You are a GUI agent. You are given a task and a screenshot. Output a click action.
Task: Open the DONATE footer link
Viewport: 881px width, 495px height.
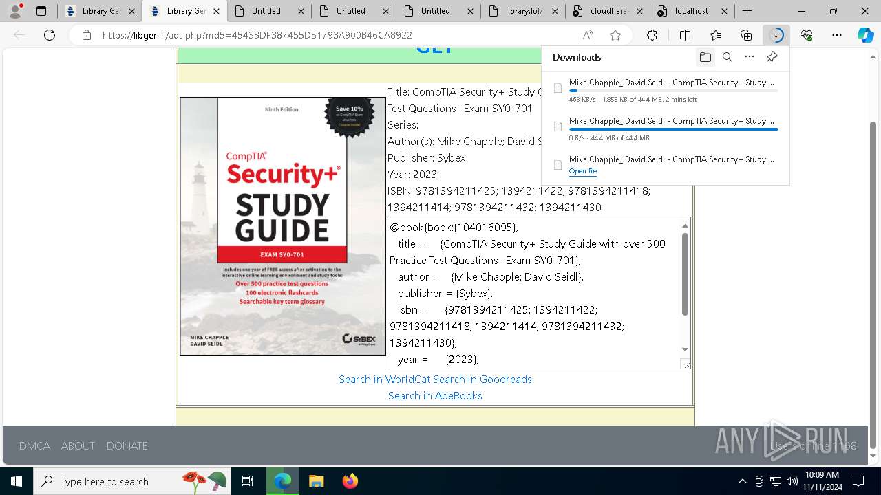point(127,445)
